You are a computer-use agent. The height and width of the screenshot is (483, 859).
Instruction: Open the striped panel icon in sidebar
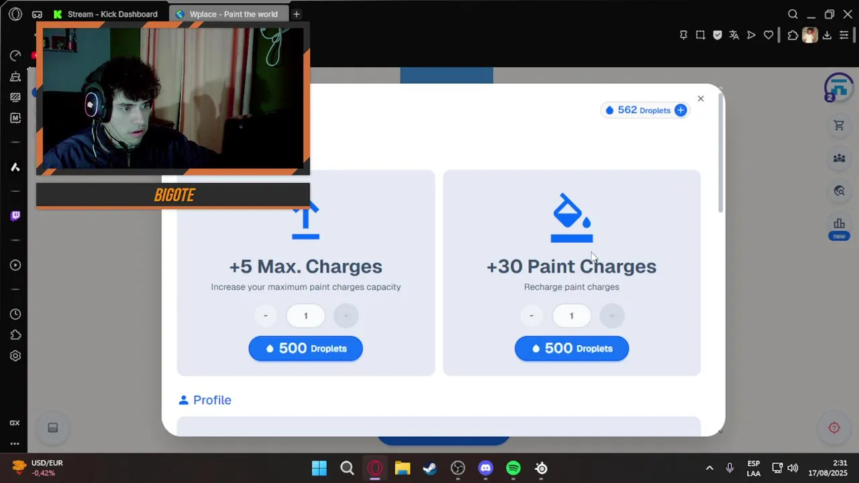(x=15, y=97)
